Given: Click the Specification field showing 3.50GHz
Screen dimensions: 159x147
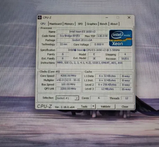Looking at the screenshot, I should (94, 50).
